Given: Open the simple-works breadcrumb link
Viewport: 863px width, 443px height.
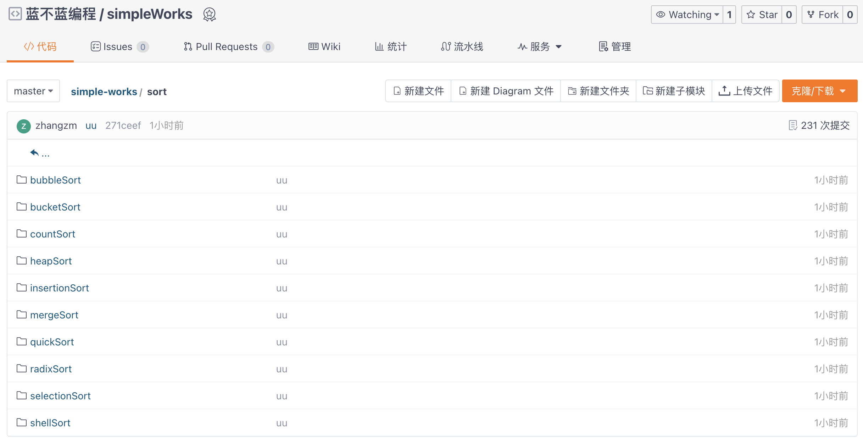Looking at the screenshot, I should (x=104, y=92).
